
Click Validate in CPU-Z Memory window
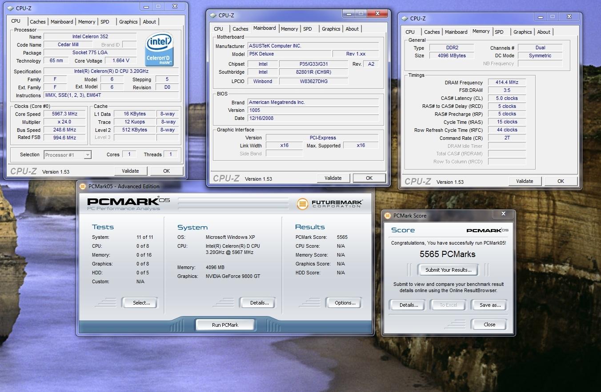point(525,181)
